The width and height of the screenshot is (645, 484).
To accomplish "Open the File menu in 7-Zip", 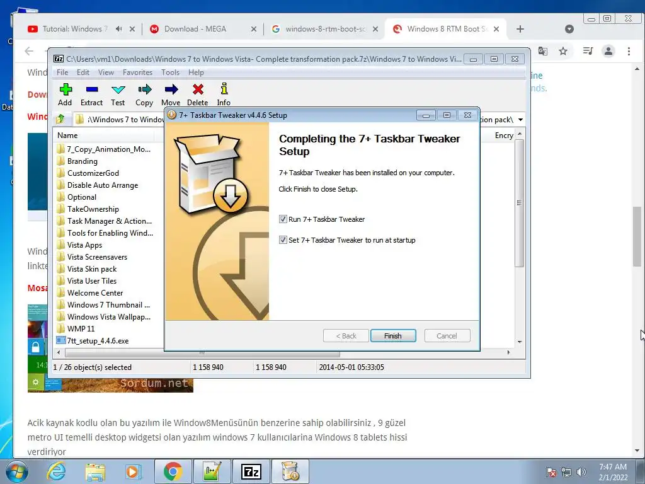I will click(62, 72).
